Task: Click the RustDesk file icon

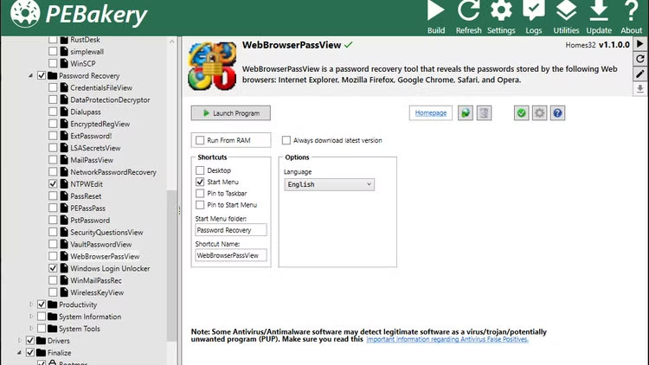Action: (64, 40)
